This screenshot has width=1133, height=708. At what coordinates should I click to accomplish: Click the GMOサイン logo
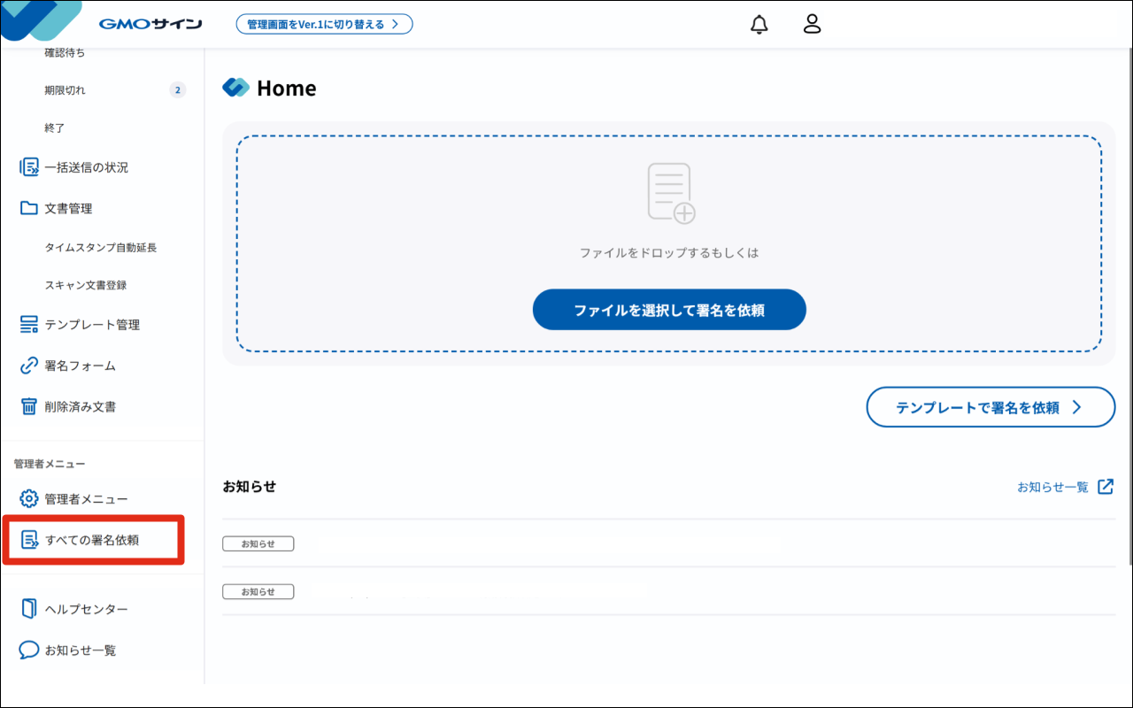[150, 24]
